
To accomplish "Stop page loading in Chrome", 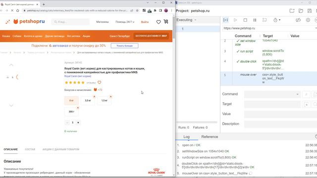I will coord(12,10).
